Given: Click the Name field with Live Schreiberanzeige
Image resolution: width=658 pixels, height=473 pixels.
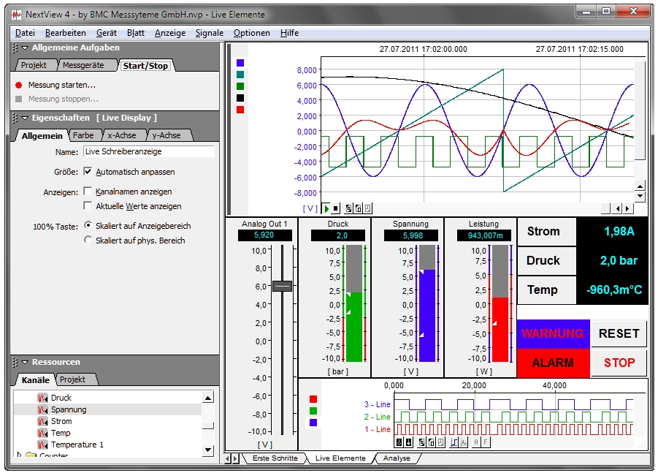Looking at the screenshot, I should (x=148, y=151).
